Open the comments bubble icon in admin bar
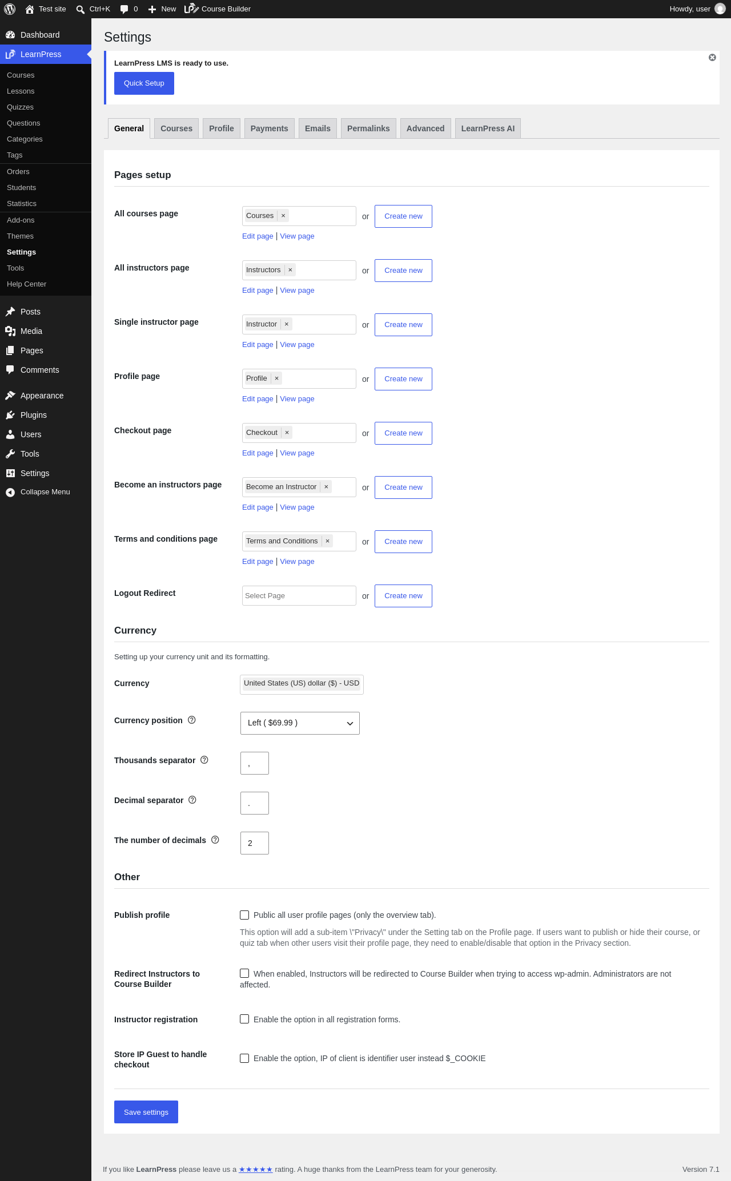This screenshot has height=1181, width=731. tap(124, 9)
